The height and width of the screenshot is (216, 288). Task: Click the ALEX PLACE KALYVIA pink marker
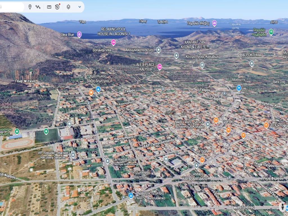click(x=159, y=67)
